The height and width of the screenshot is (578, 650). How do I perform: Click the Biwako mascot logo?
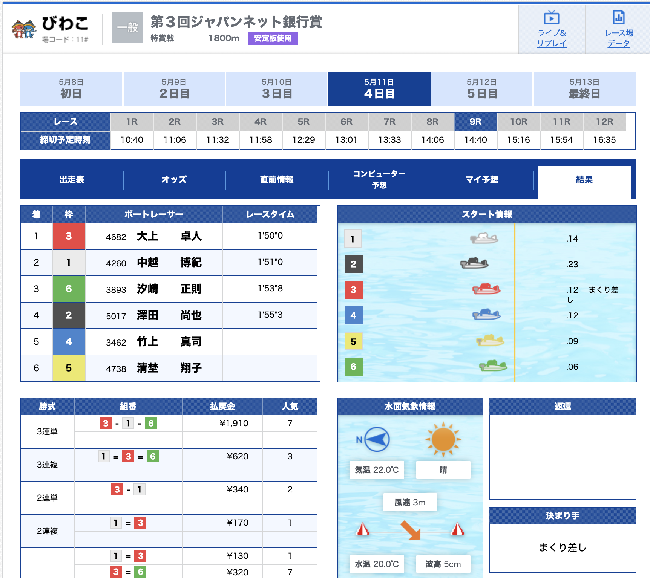[x=24, y=29]
